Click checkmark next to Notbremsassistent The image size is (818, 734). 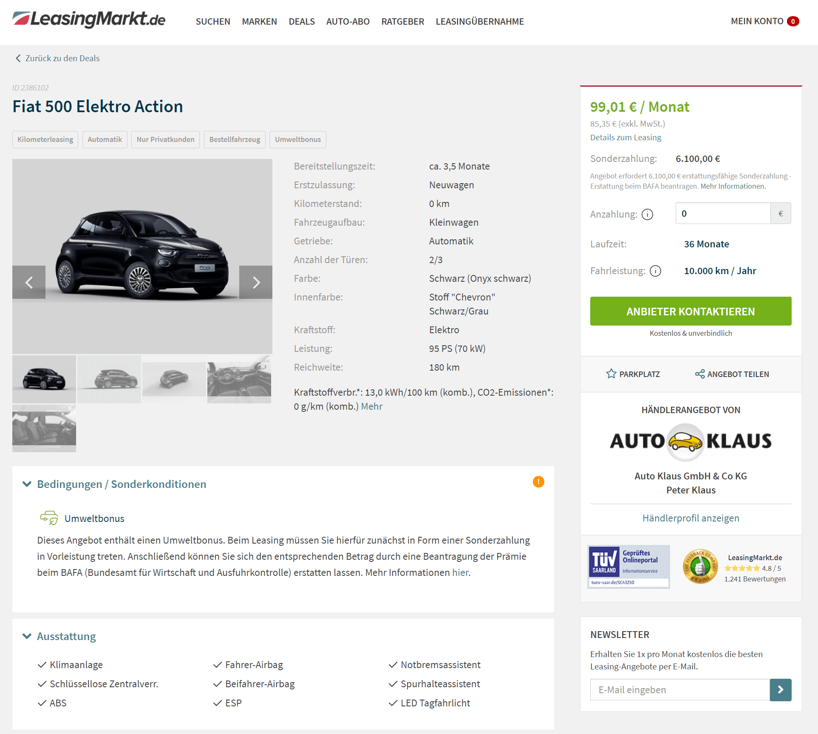(x=393, y=665)
